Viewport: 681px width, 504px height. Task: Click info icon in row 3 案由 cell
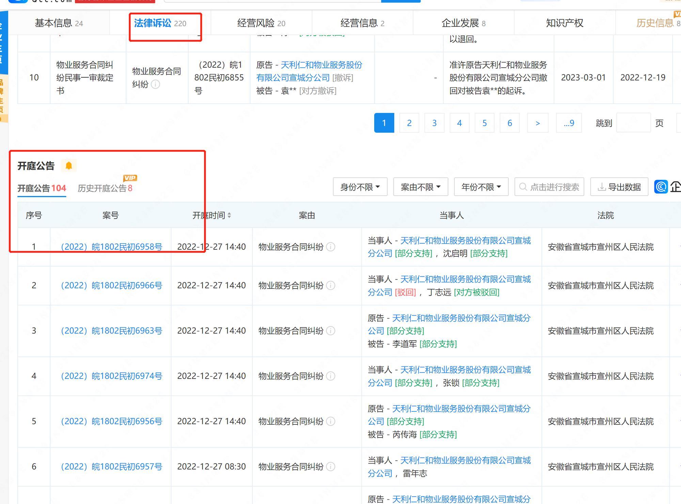click(x=330, y=331)
